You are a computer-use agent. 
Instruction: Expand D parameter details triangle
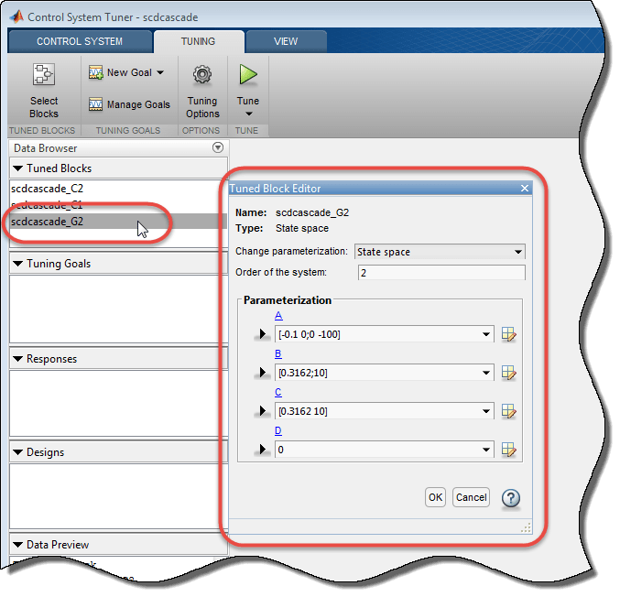[x=262, y=450]
